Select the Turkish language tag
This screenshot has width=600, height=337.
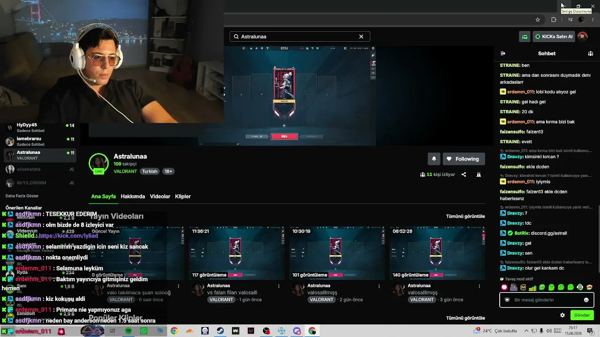tap(150, 171)
